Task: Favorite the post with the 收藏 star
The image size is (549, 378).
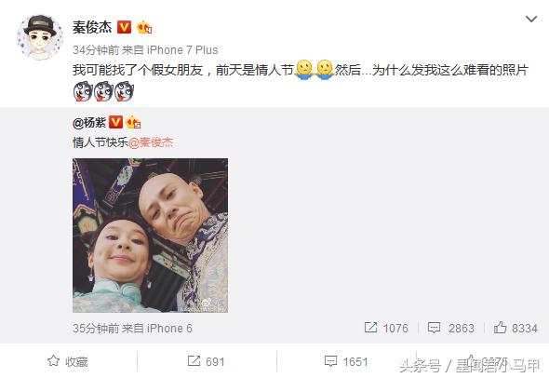Action: (x=68, y=361)
